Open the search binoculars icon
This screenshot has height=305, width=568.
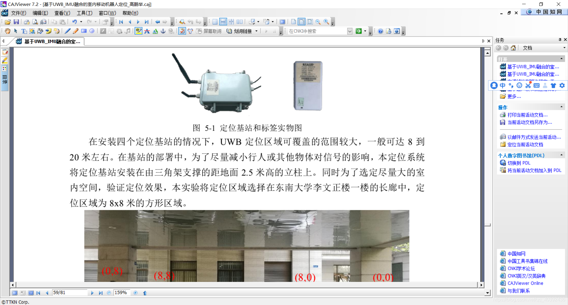(x=182, y=22)
